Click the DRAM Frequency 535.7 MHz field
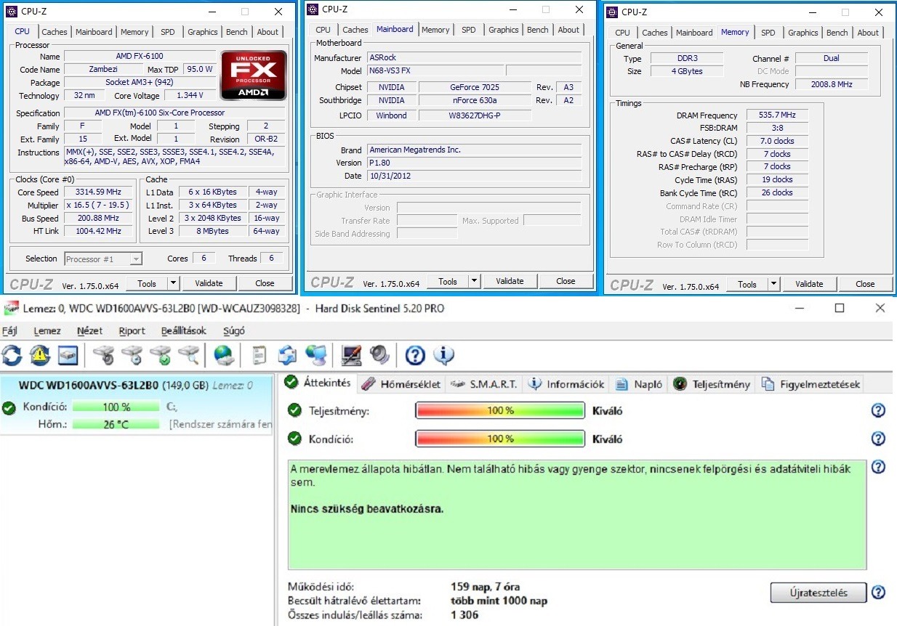The width and height of the screenshot is (897, 626). [777, 115]
